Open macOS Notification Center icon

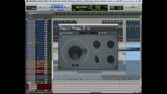[139, 1]
